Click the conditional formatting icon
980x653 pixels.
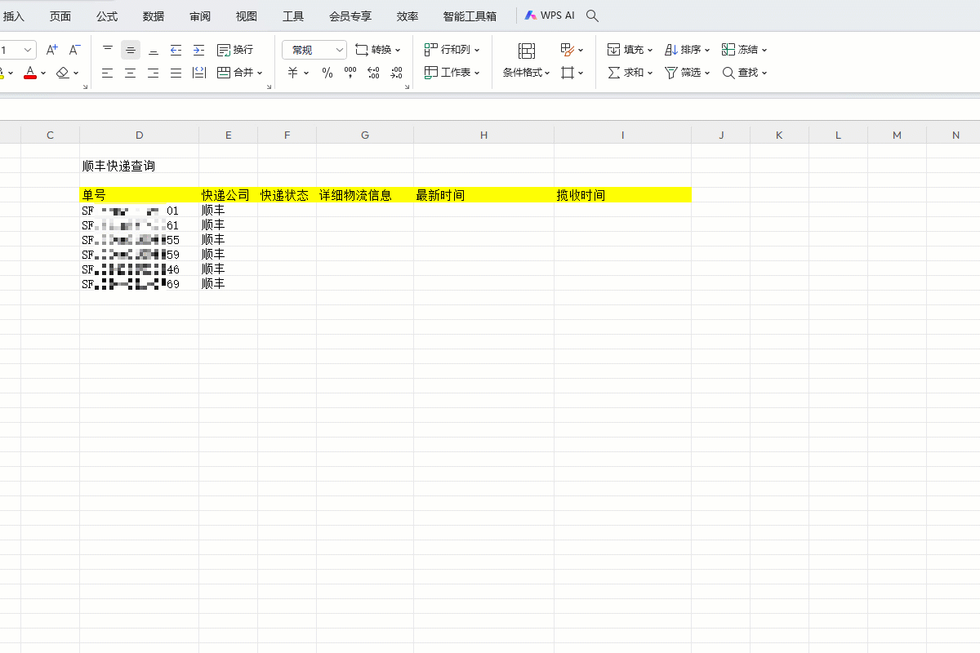pos(527,51)
